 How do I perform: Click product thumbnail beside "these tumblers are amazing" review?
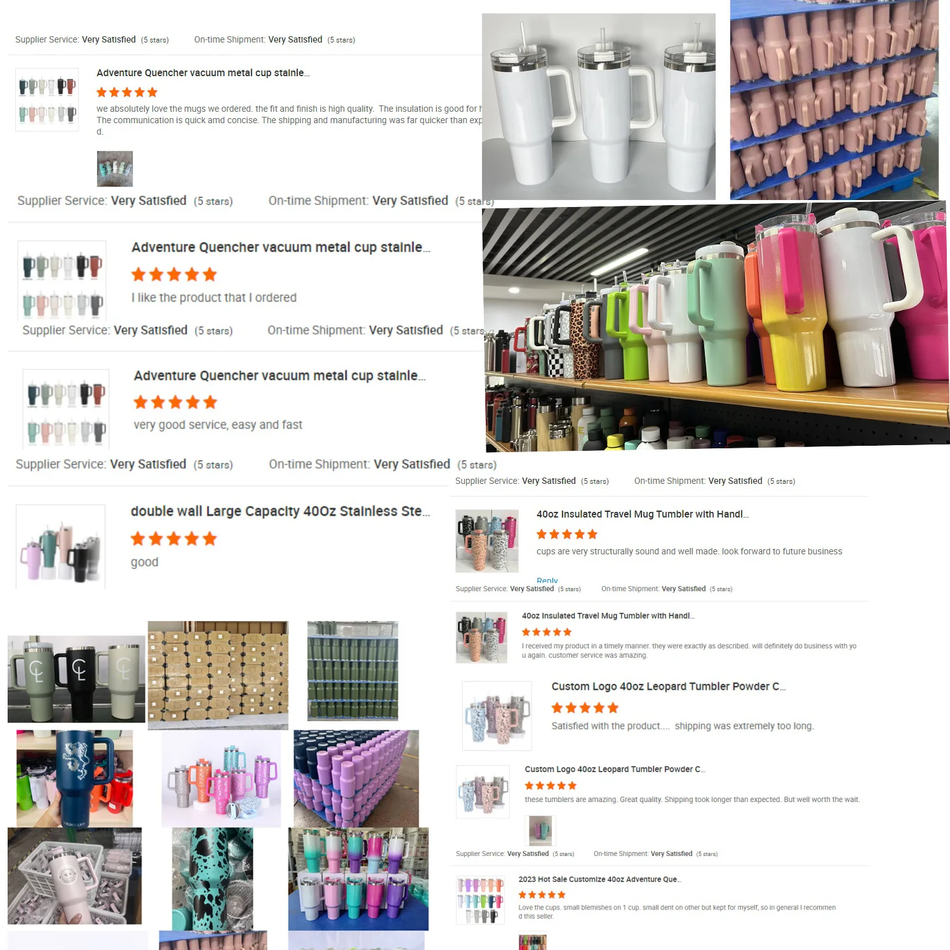(x=483, y=792)
